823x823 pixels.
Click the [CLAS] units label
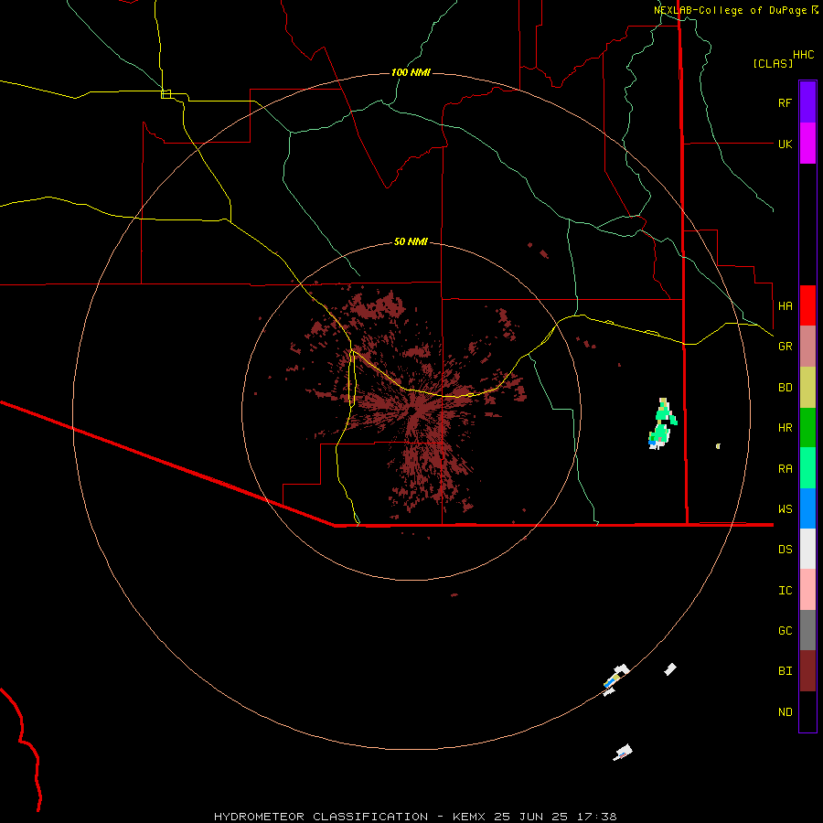coord(773,63)
